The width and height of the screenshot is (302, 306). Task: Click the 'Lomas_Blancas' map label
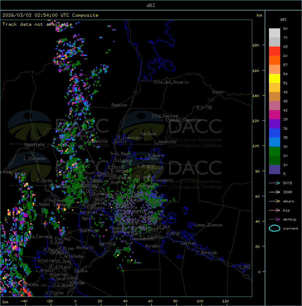pos(208,225)
